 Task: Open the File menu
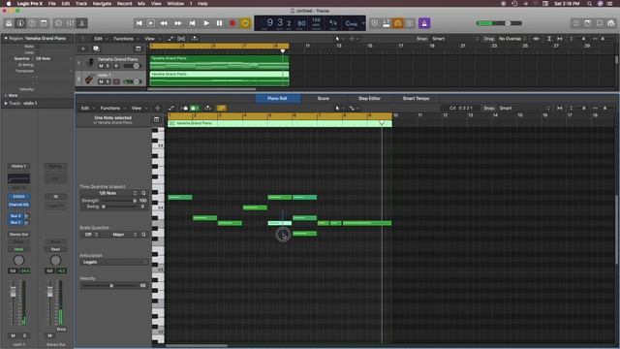51,4
